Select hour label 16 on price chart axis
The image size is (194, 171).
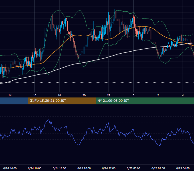coord(35,95)
